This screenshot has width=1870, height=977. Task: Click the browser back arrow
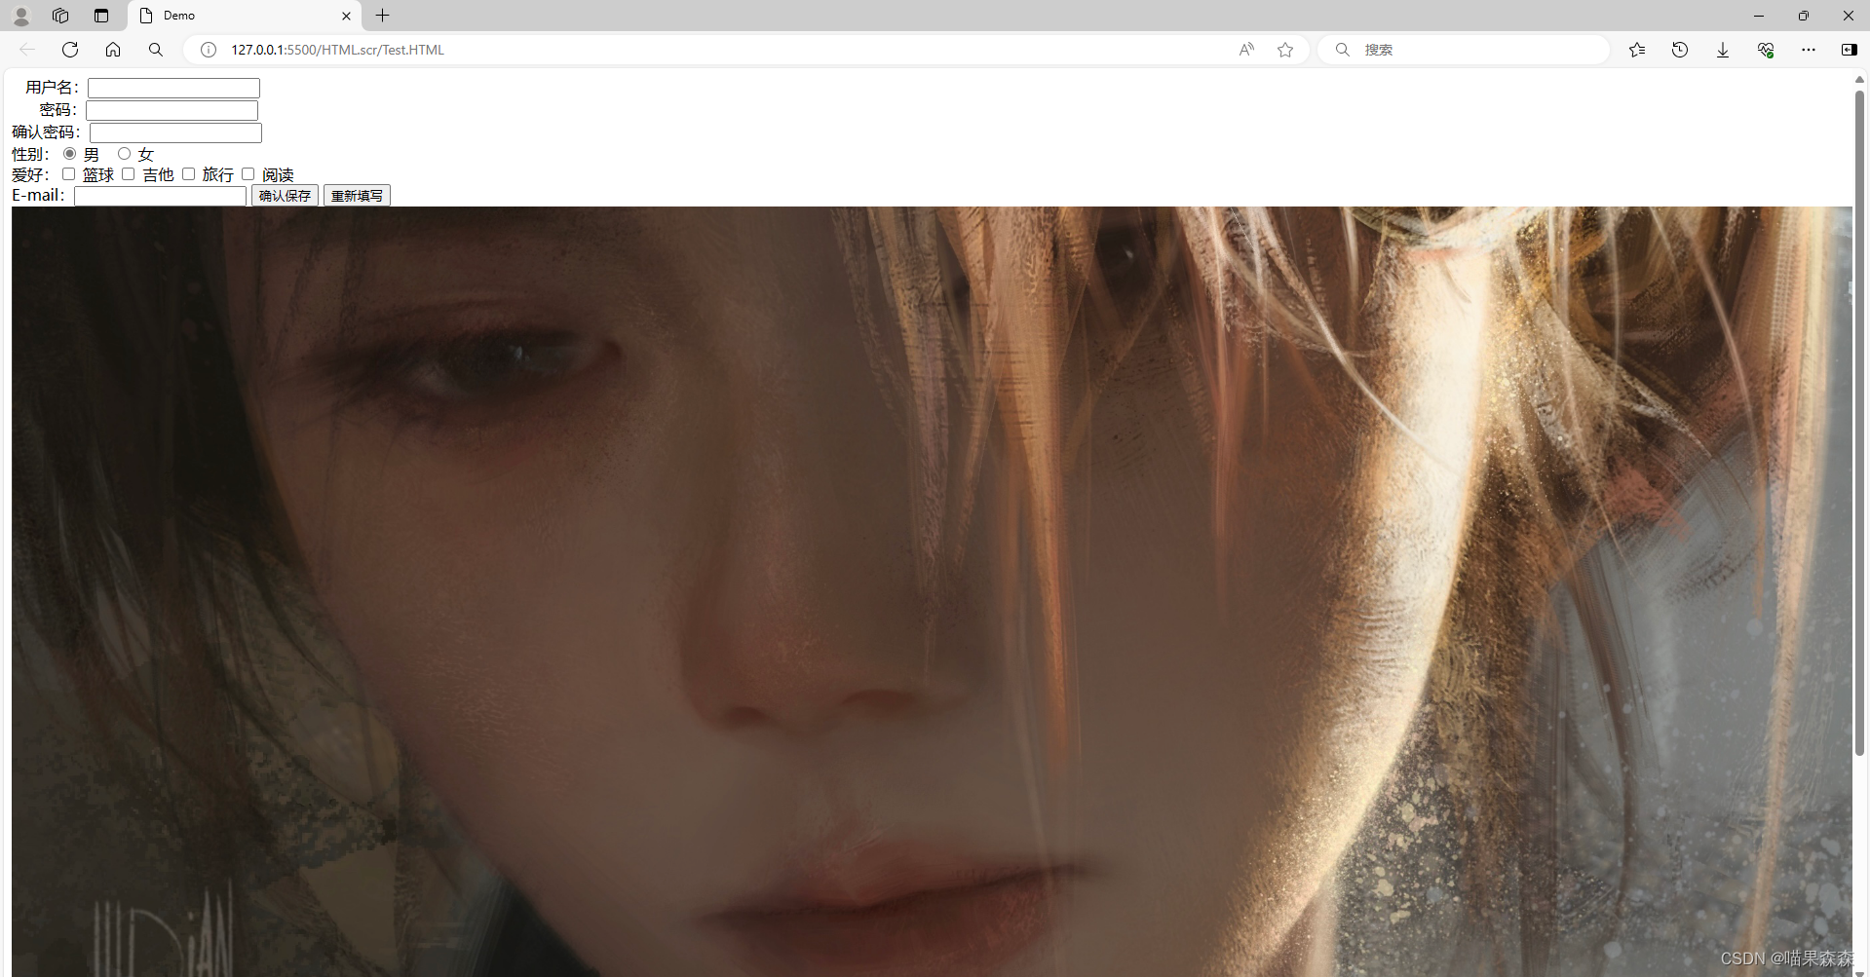pyautogui.click(x=27, y=50)
